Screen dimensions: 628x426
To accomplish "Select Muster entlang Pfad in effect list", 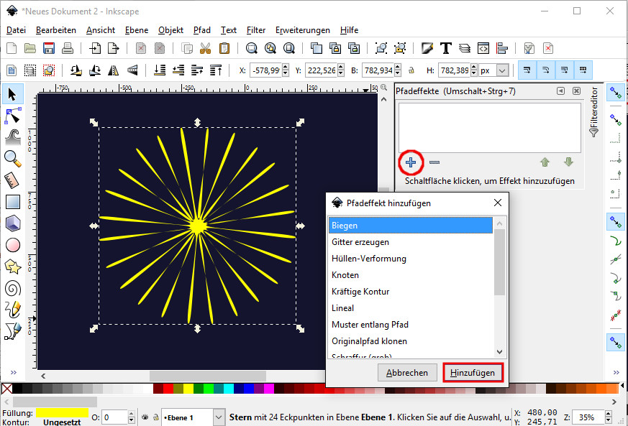I will click(370, 325).
